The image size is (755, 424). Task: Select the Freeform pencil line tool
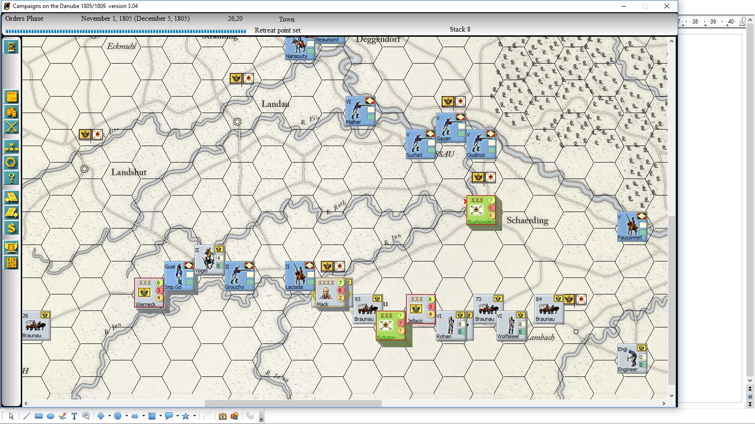(62, 416)
